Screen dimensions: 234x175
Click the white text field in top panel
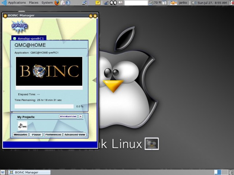pos(136,3)
